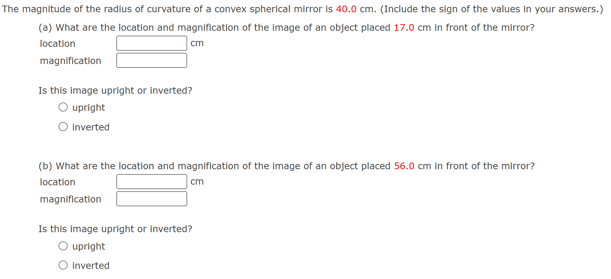The height and width of the screenshot is (279, 611).
Task: Select the upright option for part (a)
Action: point(63,107)
